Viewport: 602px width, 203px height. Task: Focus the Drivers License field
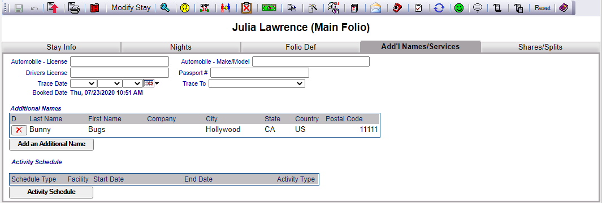[x=119, y=73]
